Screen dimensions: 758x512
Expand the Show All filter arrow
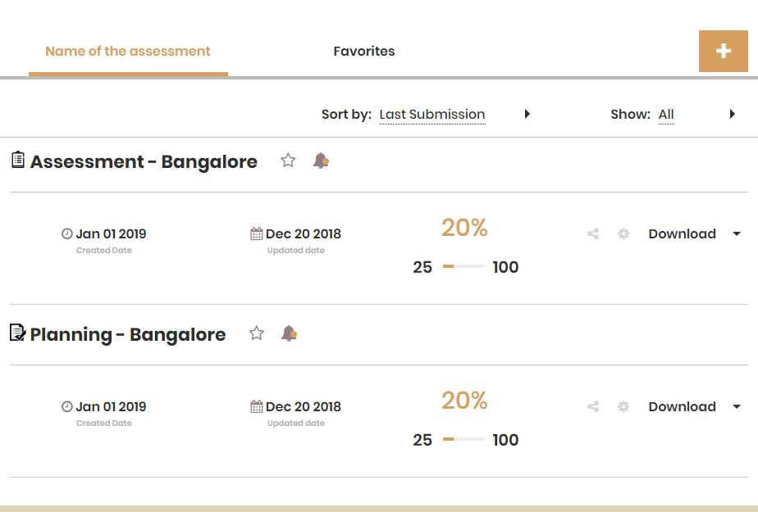click(x=733, y=114)
